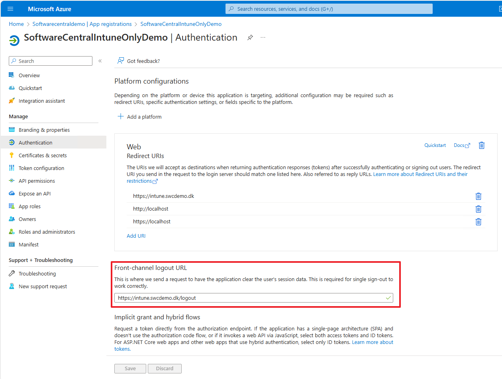
Task: Click the Got feedback icon
Action: 120,61
